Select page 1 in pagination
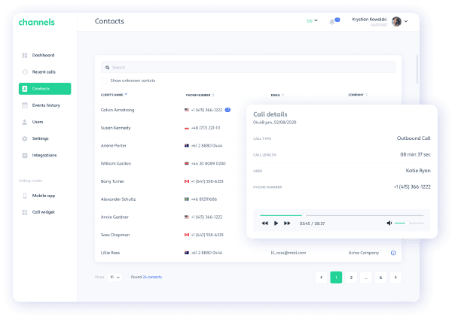455x319 pixels. (336, 278)
